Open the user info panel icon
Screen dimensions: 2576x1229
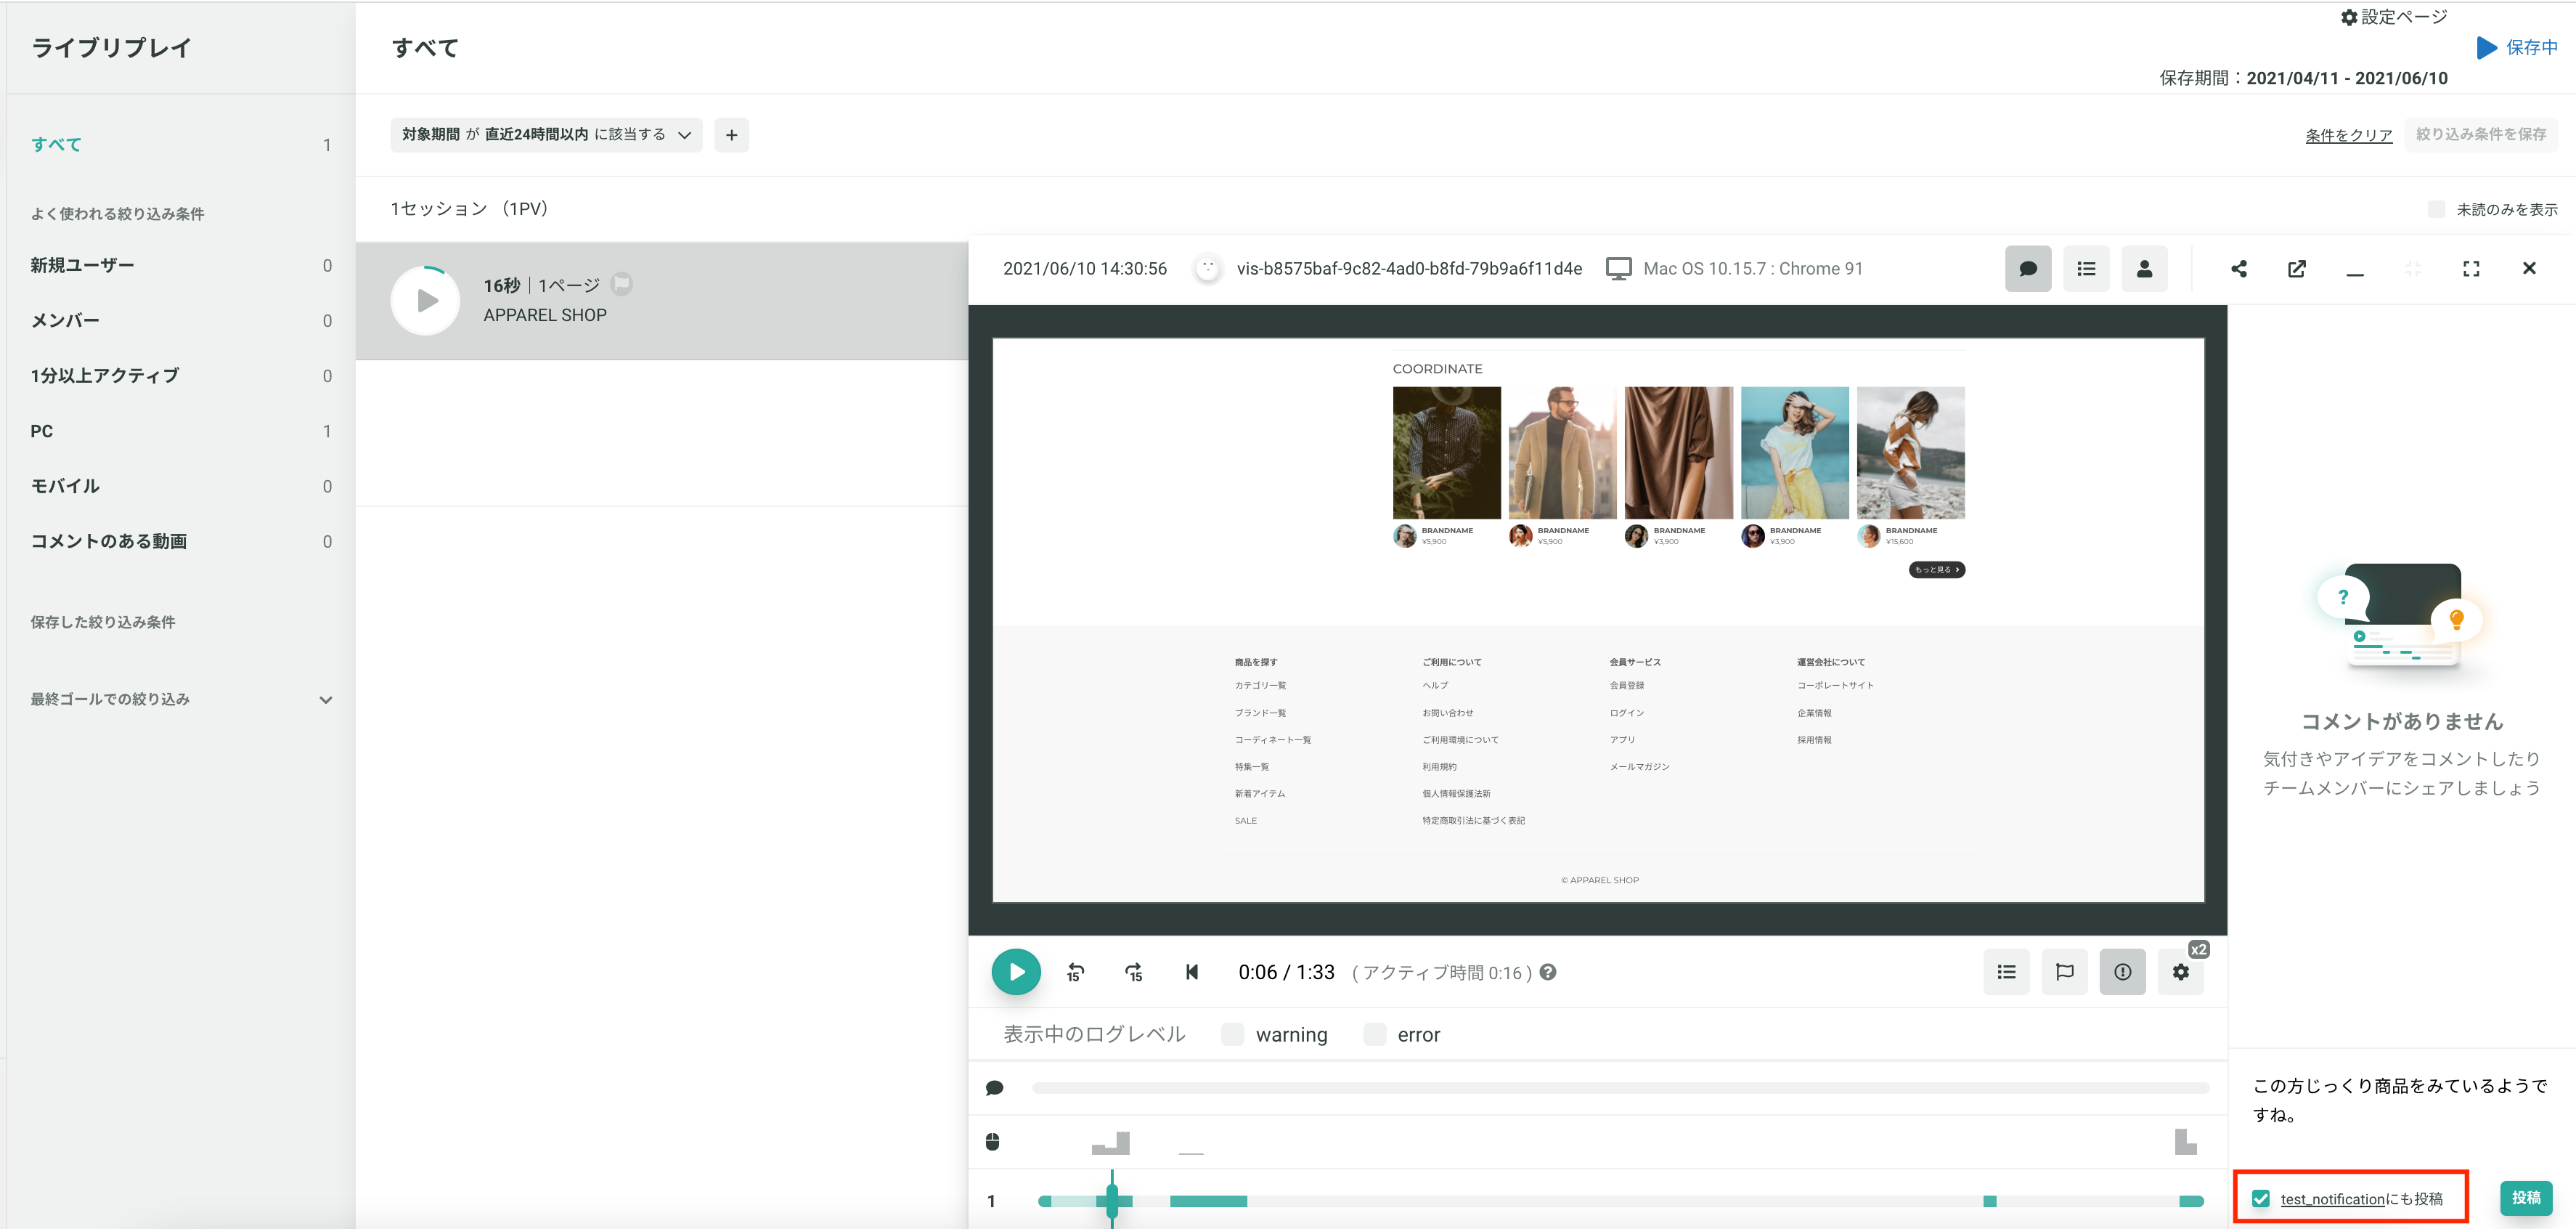2144,268
